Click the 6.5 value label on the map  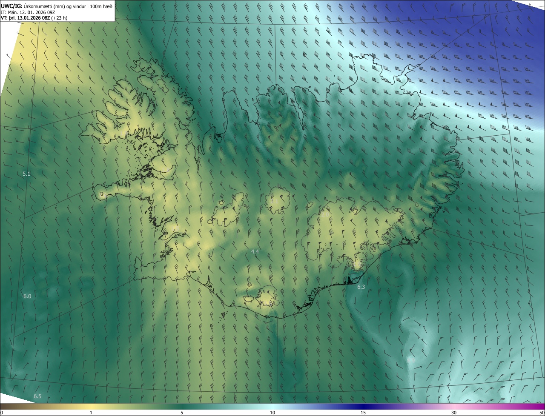(37, 396)
